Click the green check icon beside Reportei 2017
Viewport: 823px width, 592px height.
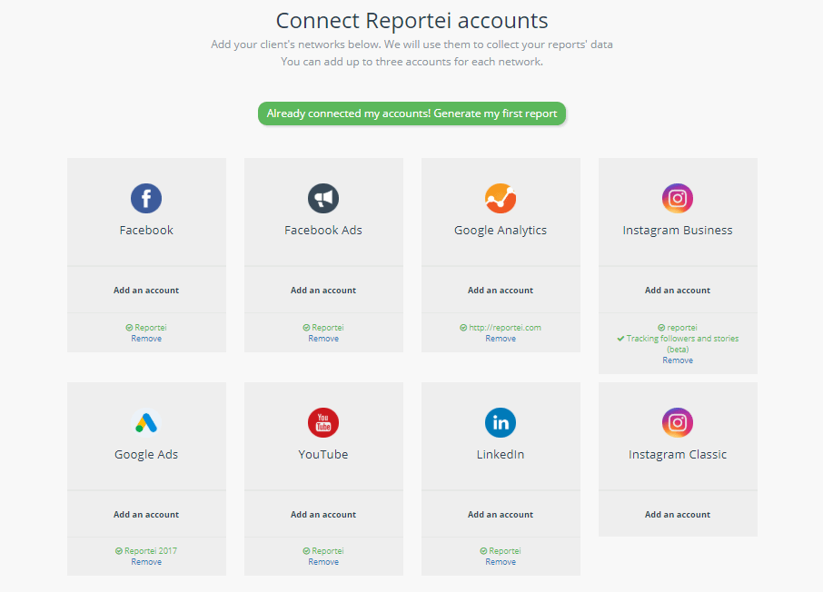coord(119,551)
